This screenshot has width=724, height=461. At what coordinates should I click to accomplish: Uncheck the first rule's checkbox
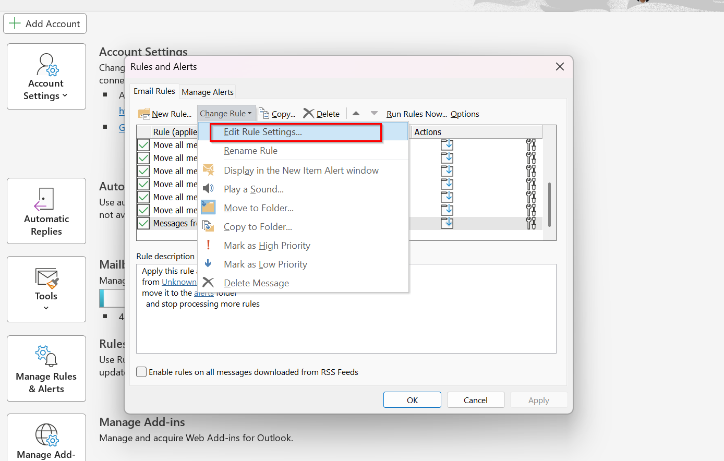(143, 145)
